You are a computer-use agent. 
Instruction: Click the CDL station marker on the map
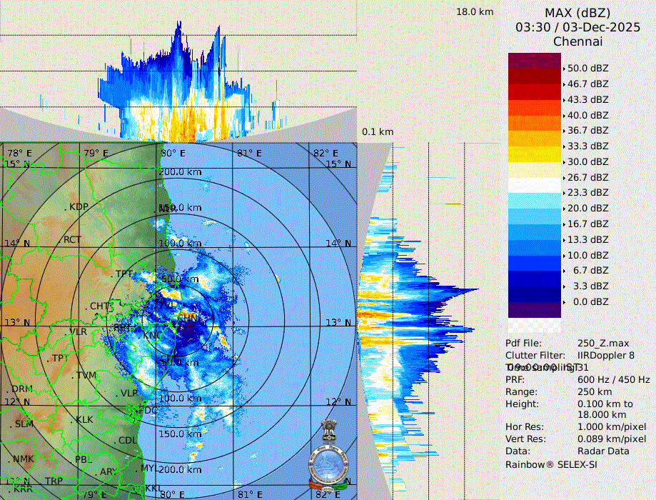point(125,441)
